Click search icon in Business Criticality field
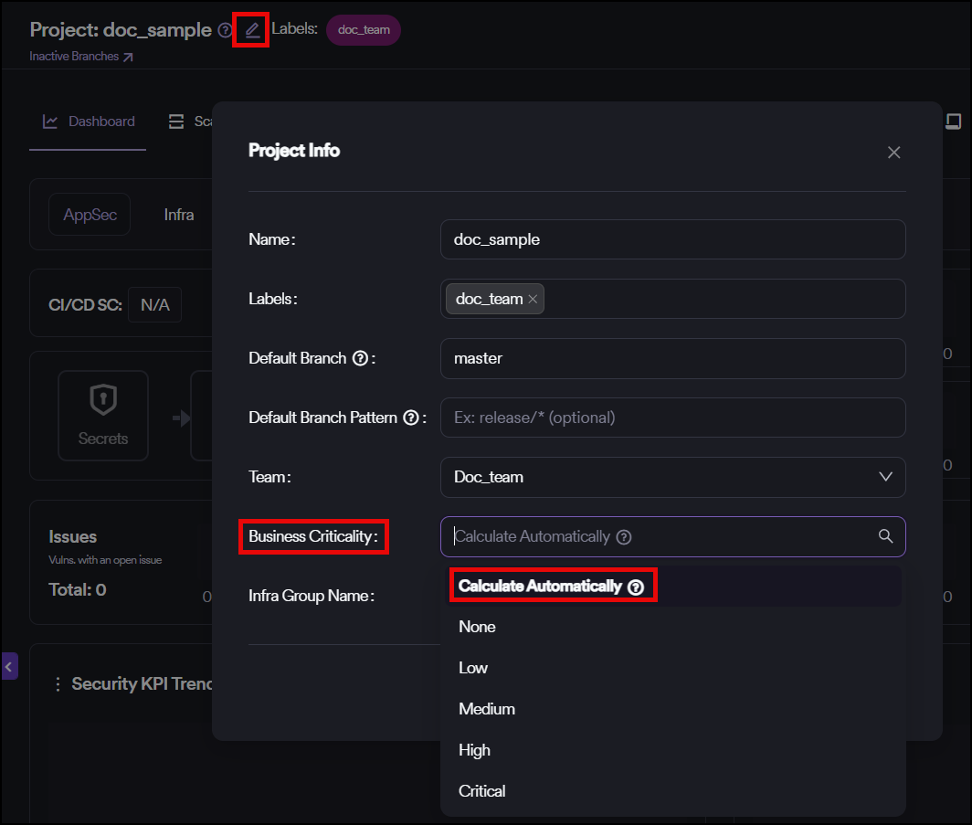The height and width of the screenshot is (825, 972). (x=885, y=536)
